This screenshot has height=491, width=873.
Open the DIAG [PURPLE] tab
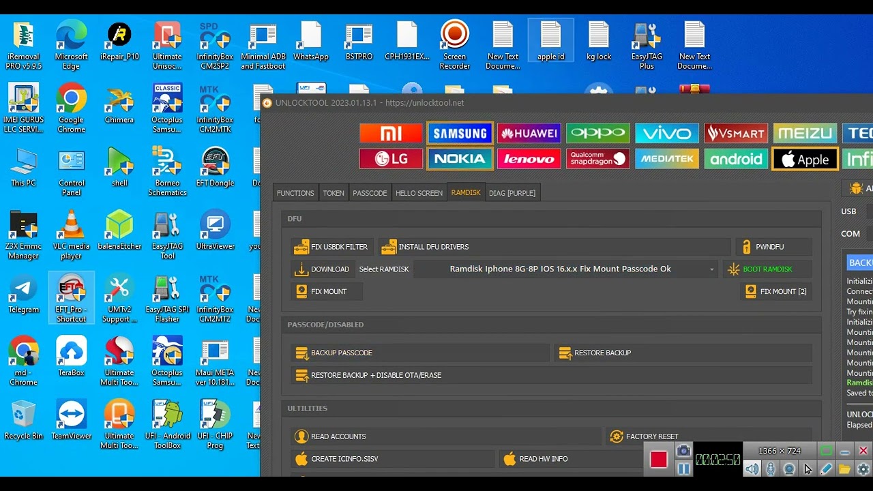pyautogui.click(x=512, y=193)
